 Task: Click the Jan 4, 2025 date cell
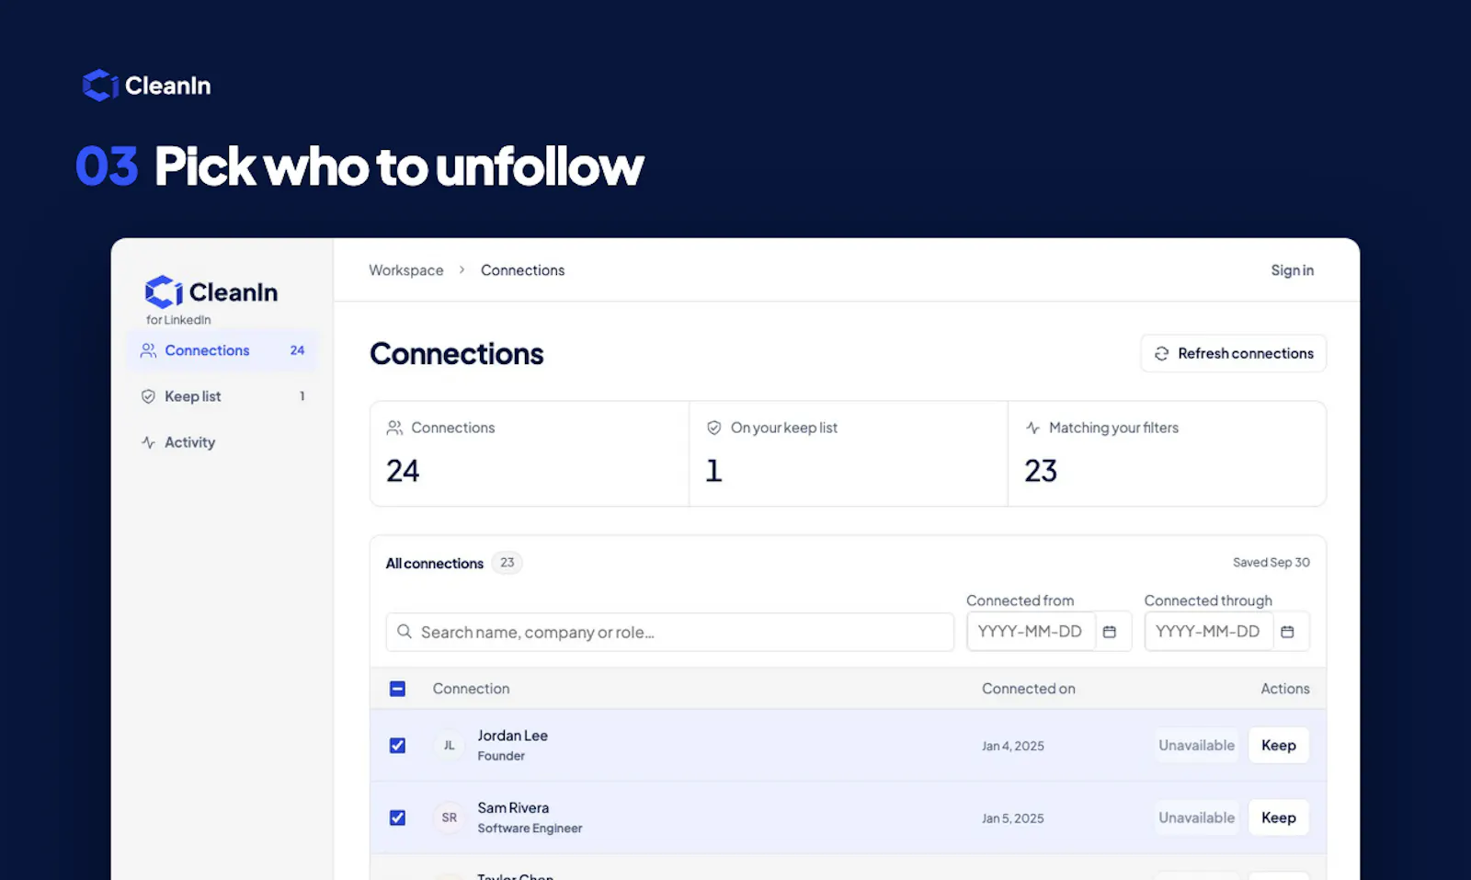(x=1012, y=746)
